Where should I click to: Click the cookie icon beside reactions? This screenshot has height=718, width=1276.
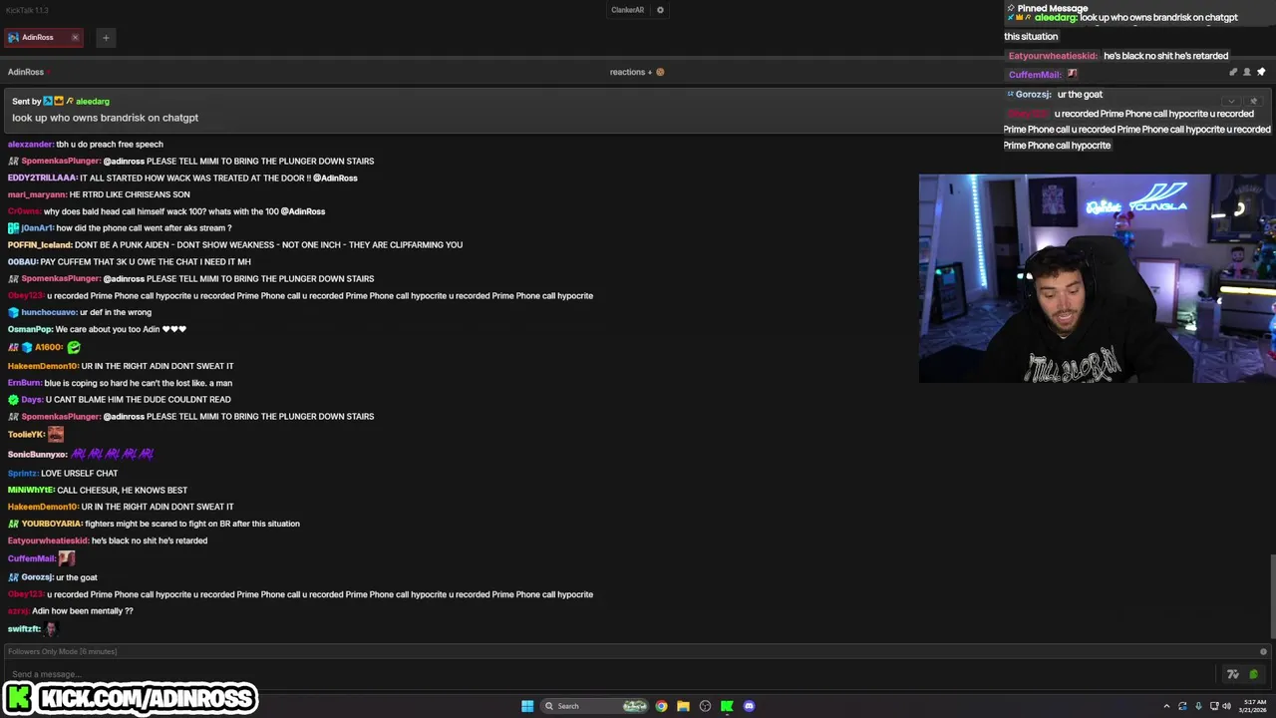[660, 72]
